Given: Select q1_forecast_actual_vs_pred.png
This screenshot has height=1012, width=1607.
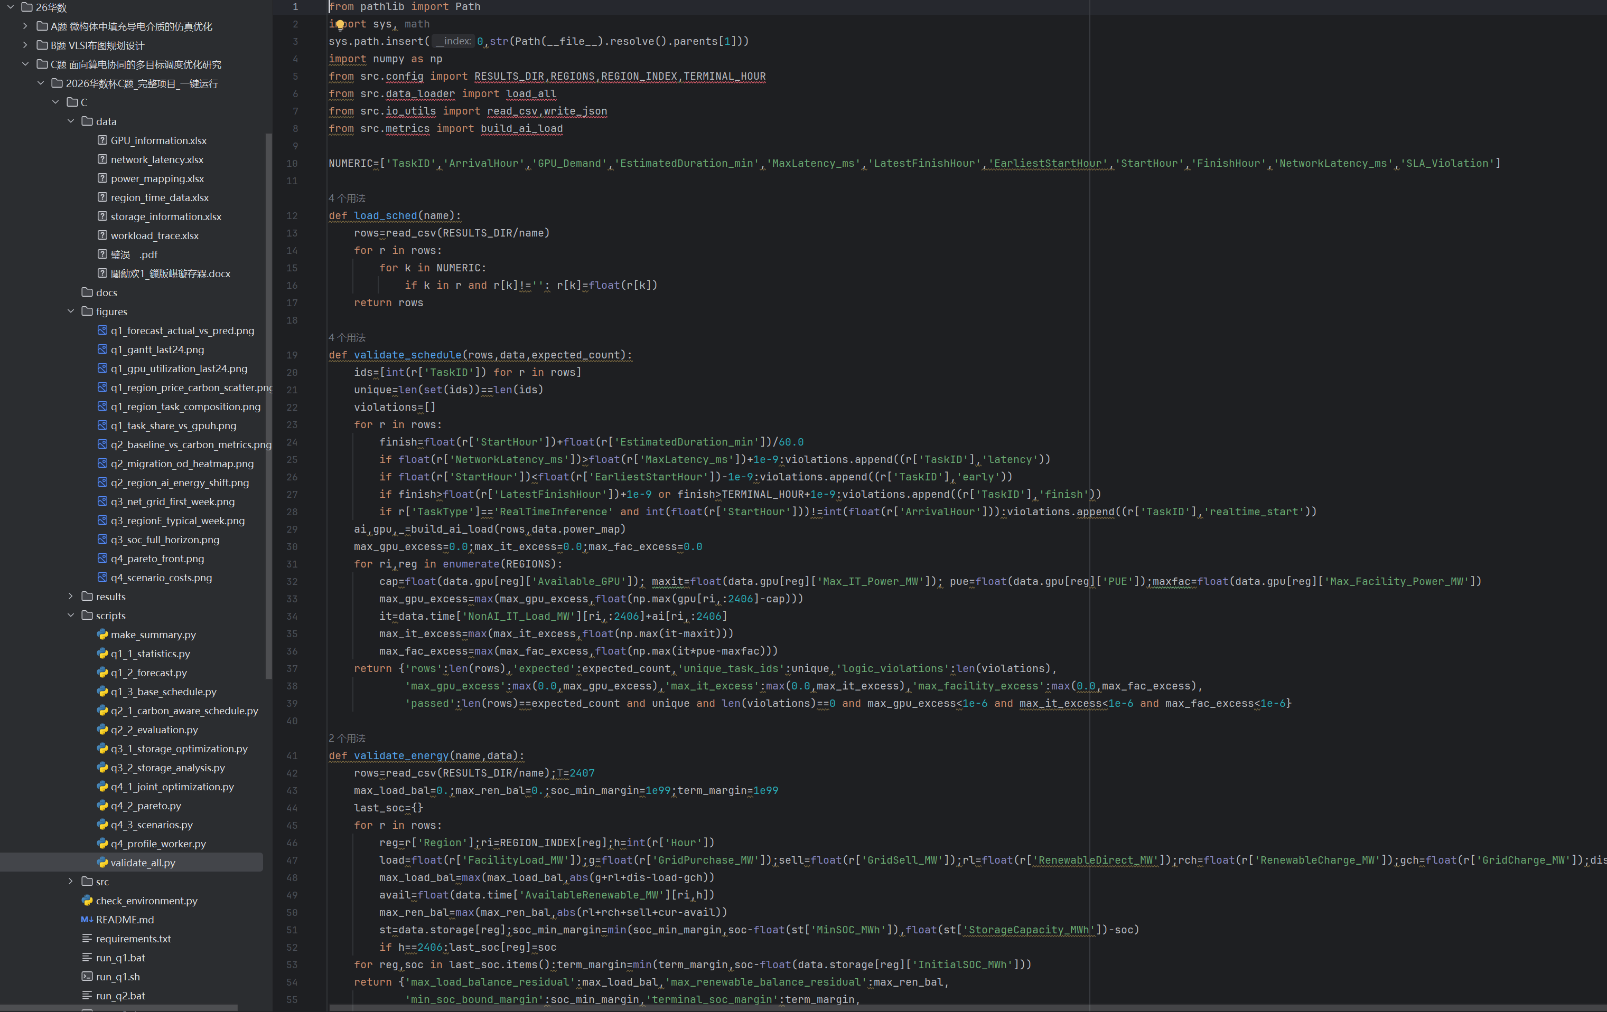Looking at the screenshot, I should tap(182, 331).
